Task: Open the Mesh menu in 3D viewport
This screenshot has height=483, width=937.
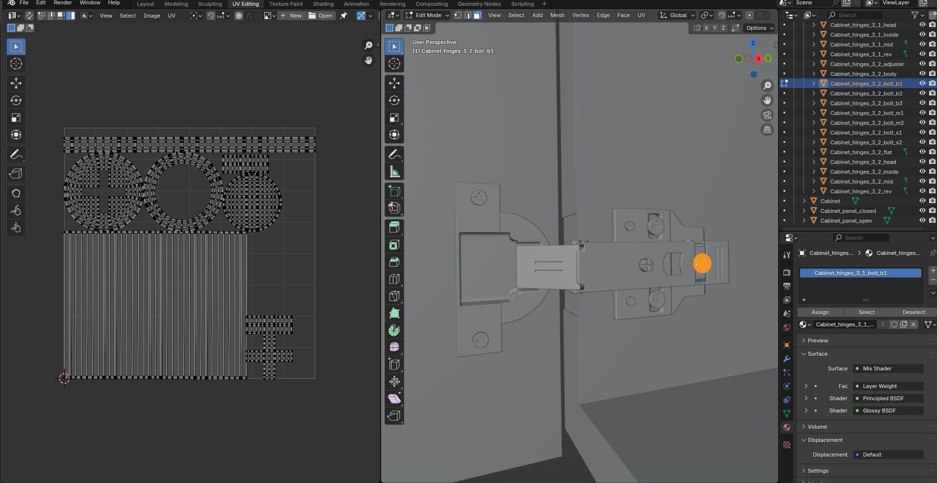Action: [x=557, y=15]
